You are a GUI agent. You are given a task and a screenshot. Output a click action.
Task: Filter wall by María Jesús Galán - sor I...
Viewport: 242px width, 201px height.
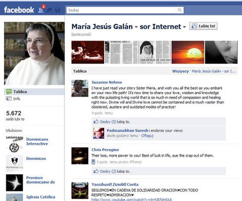pos(214,71)
